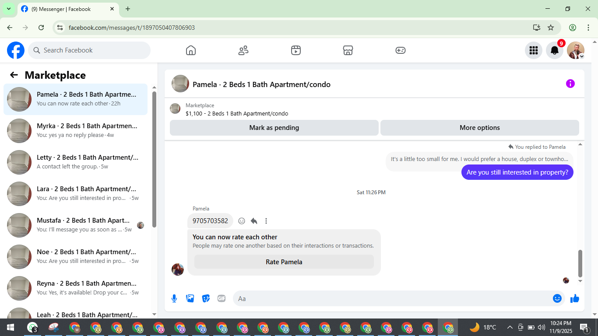The image size is (598, 336).
Task: Click the quoted 'It's a little too small' reply
Action: pos(479,159)
